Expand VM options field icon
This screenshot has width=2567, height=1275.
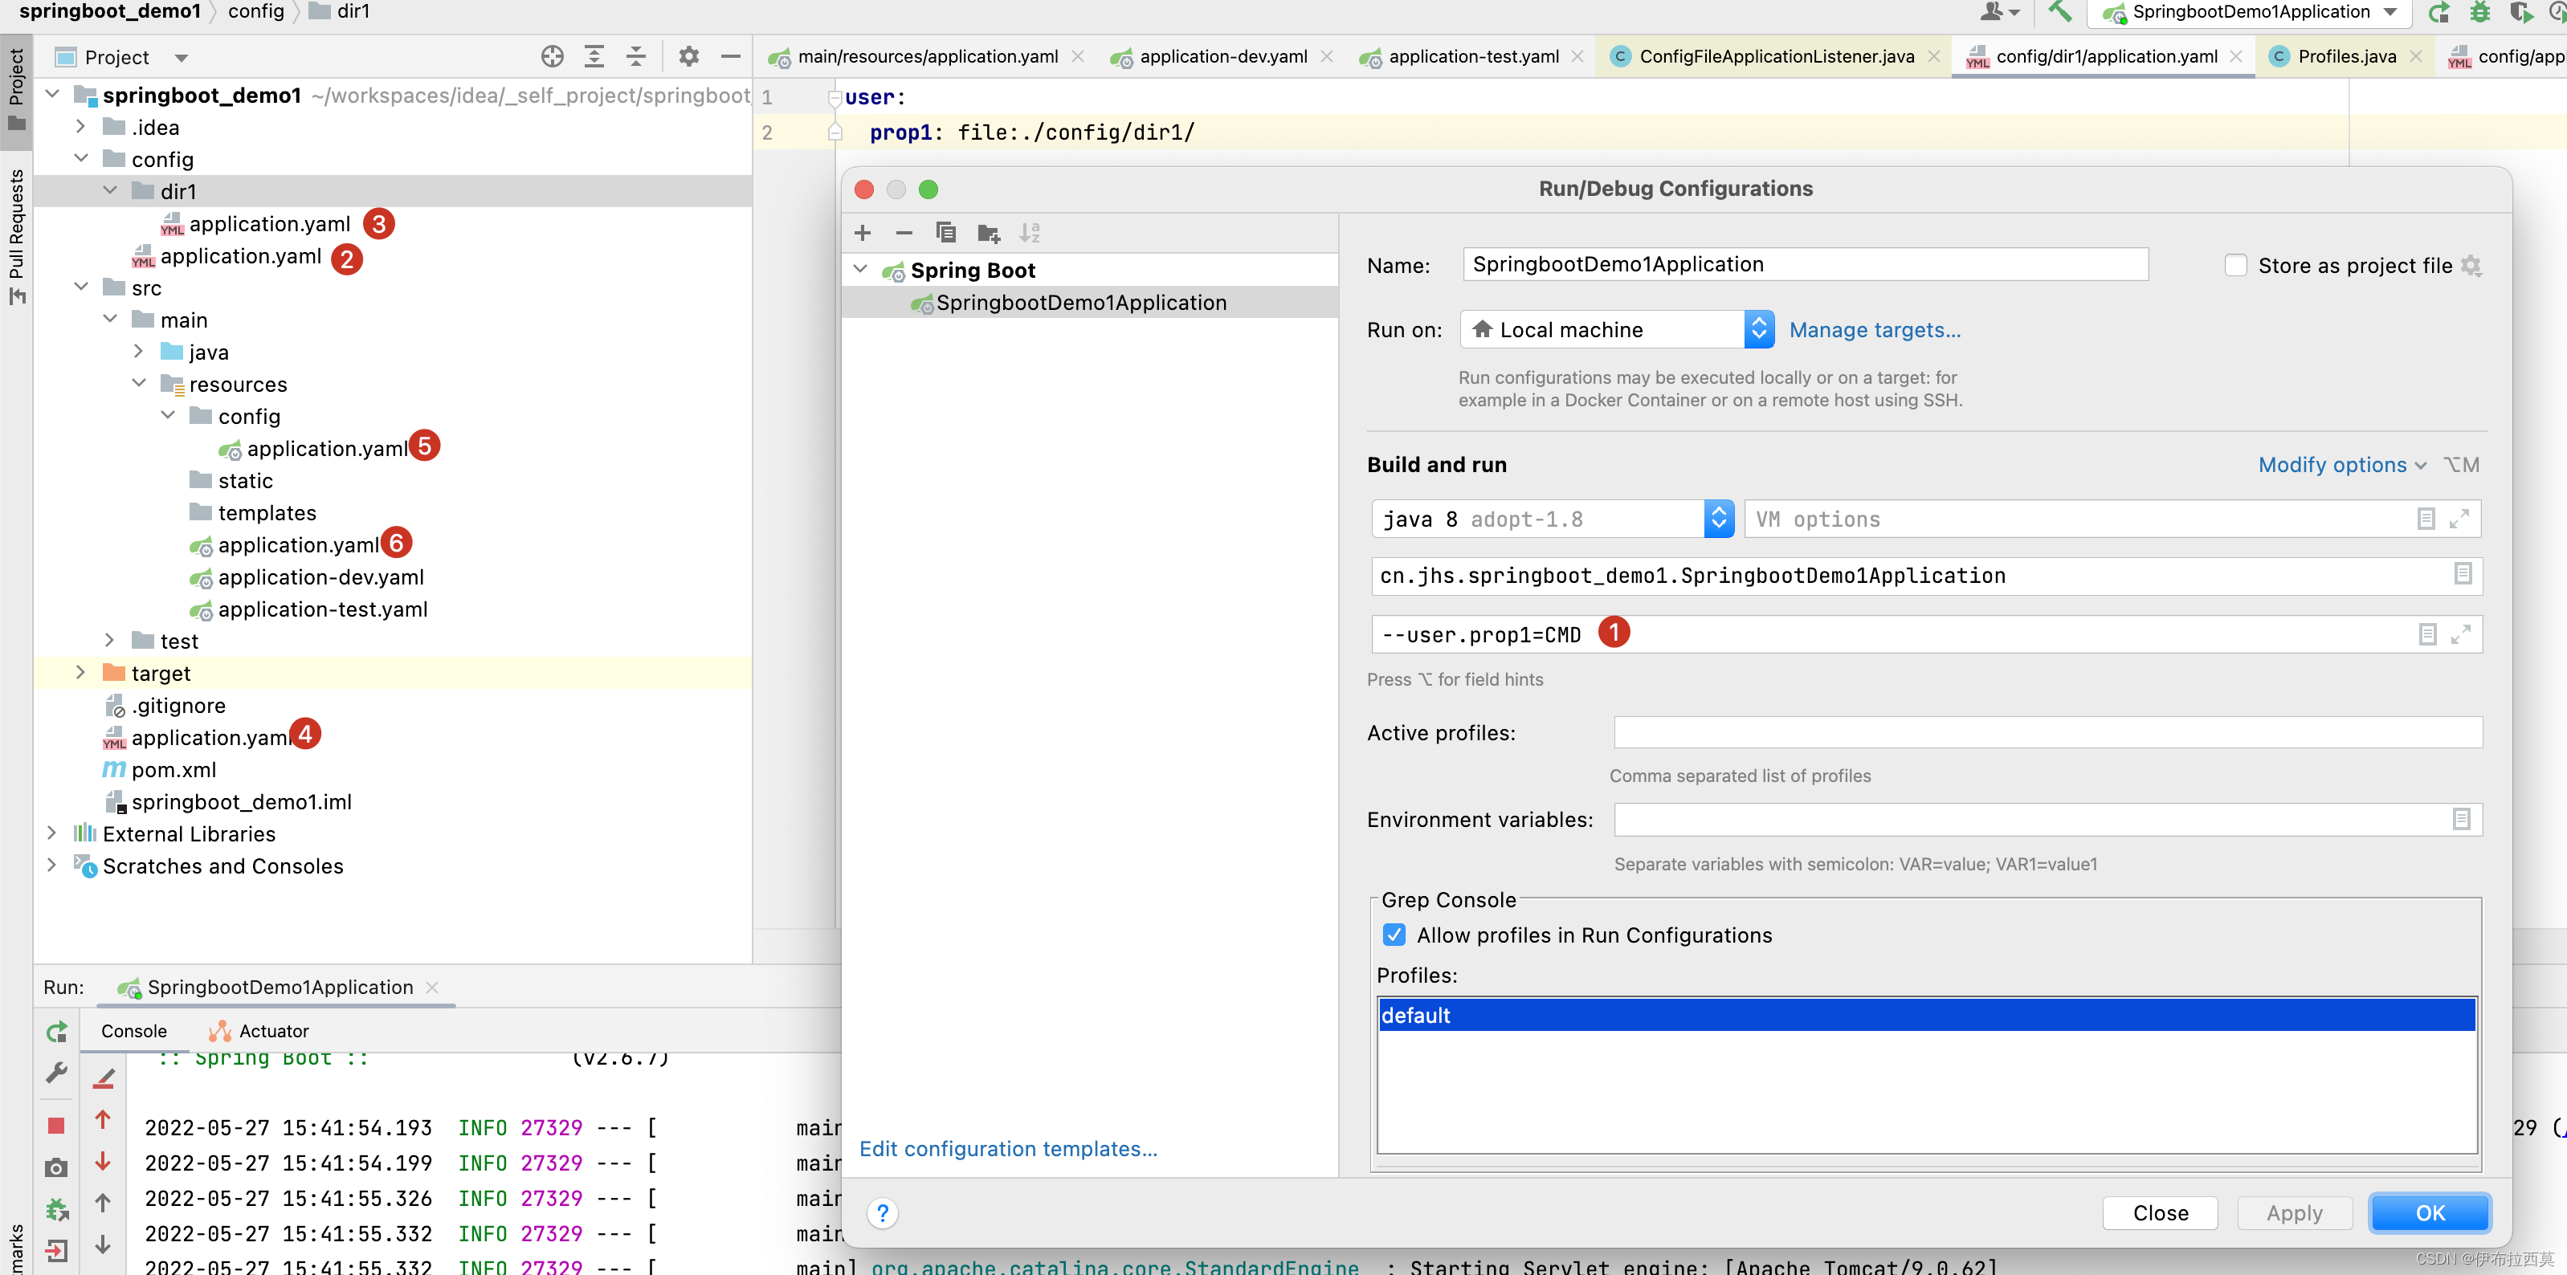[2459, 519]
